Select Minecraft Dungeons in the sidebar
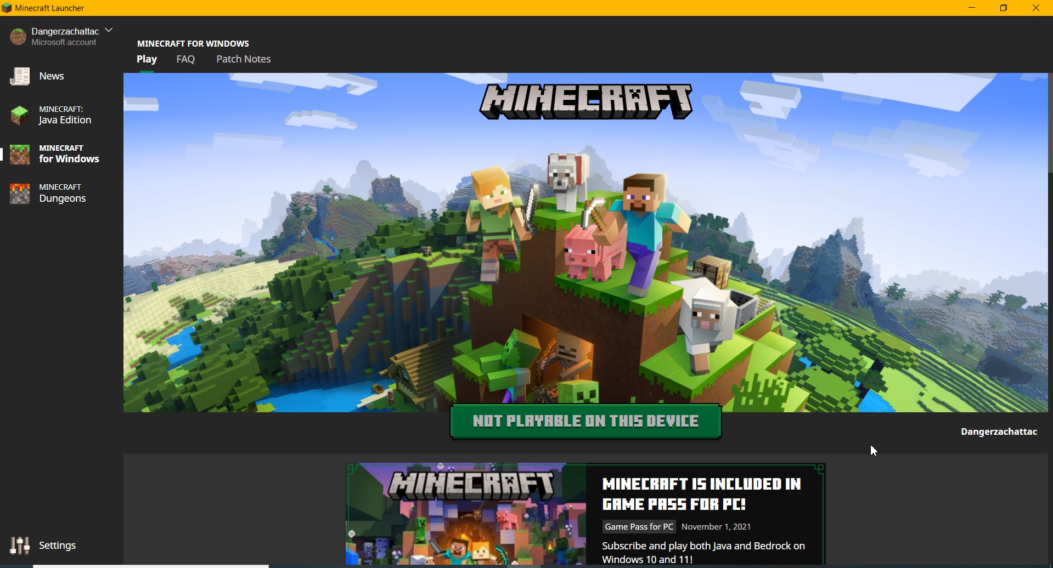The width and height of the screenshot is (1053, 568). click(x=63, y=194)
